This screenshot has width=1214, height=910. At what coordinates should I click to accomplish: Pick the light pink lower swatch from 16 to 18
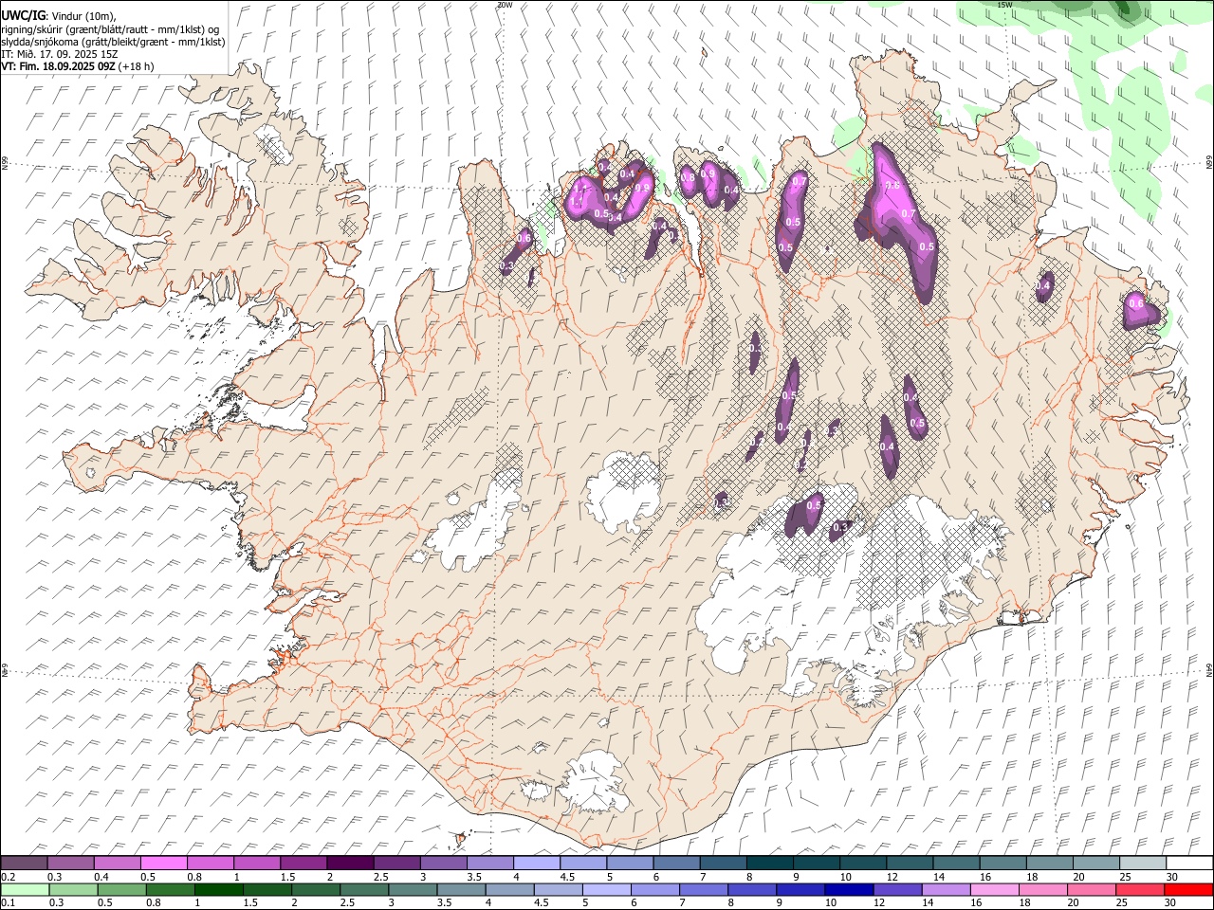[x=994, y=889]
